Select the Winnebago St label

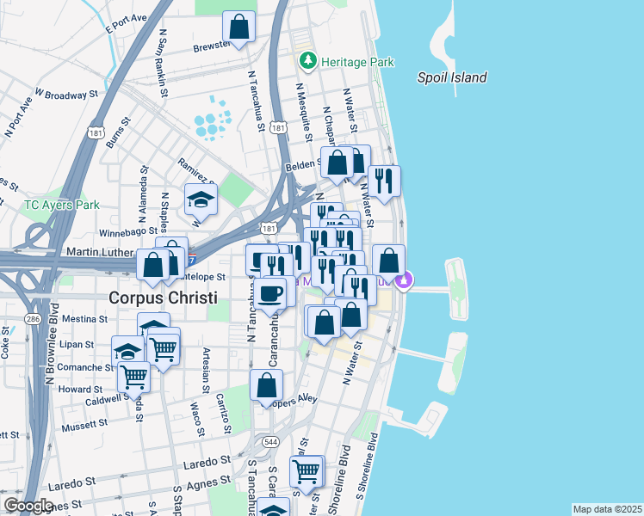(x=128, y=232)
